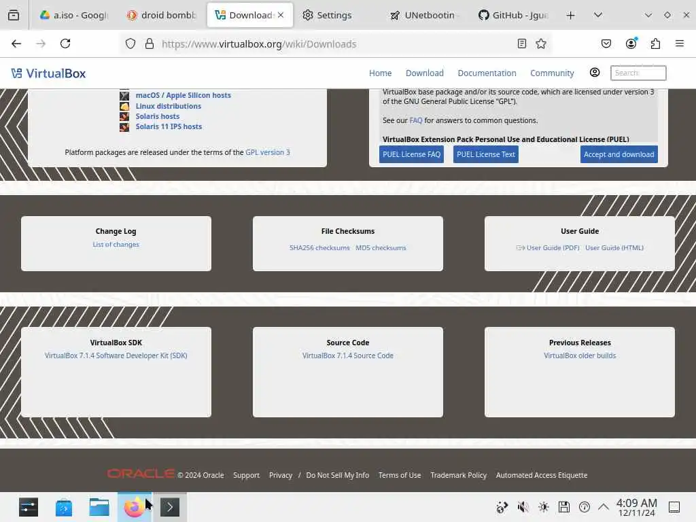The width and height of the screenshot is (696, 522).
Task: Open MD5 checksums link
Action: tap(381, 247)
